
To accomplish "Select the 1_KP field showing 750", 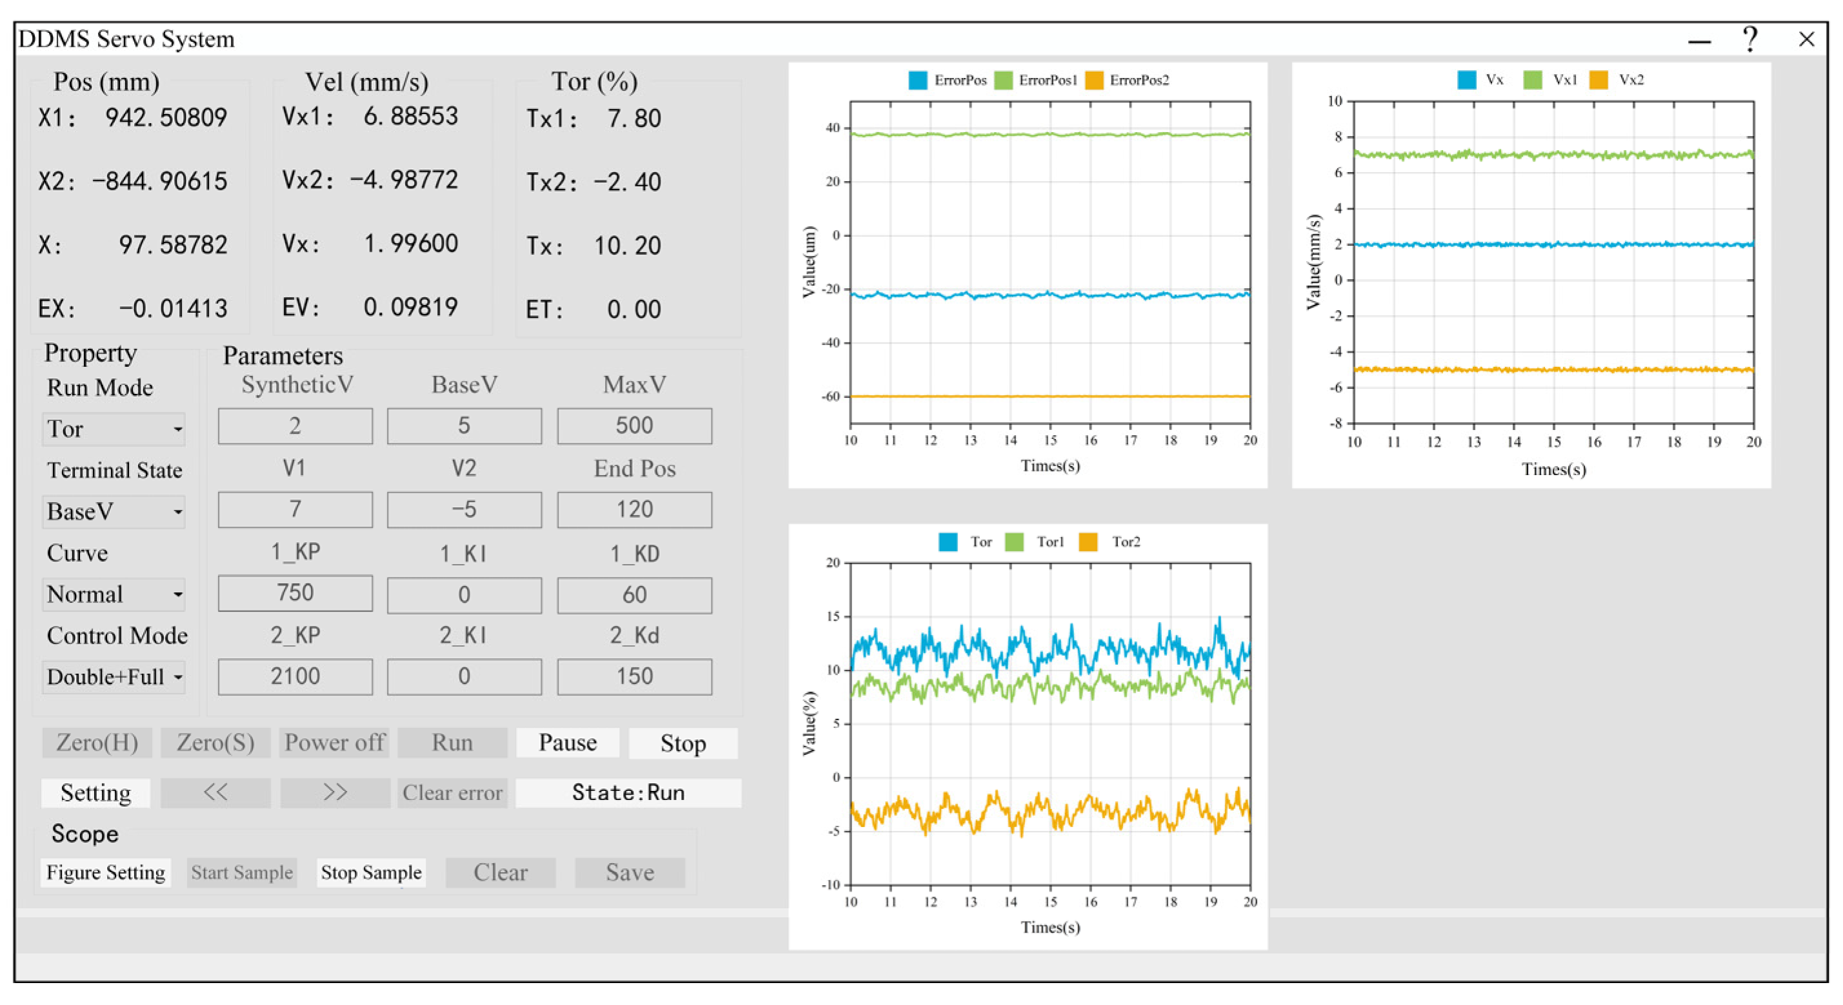I will 295,593.
